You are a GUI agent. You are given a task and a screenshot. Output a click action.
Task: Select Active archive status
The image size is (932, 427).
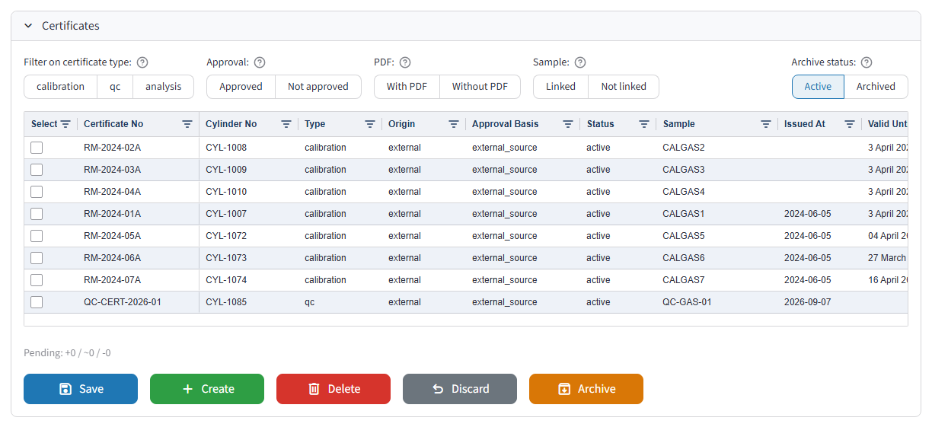[818, 87]
